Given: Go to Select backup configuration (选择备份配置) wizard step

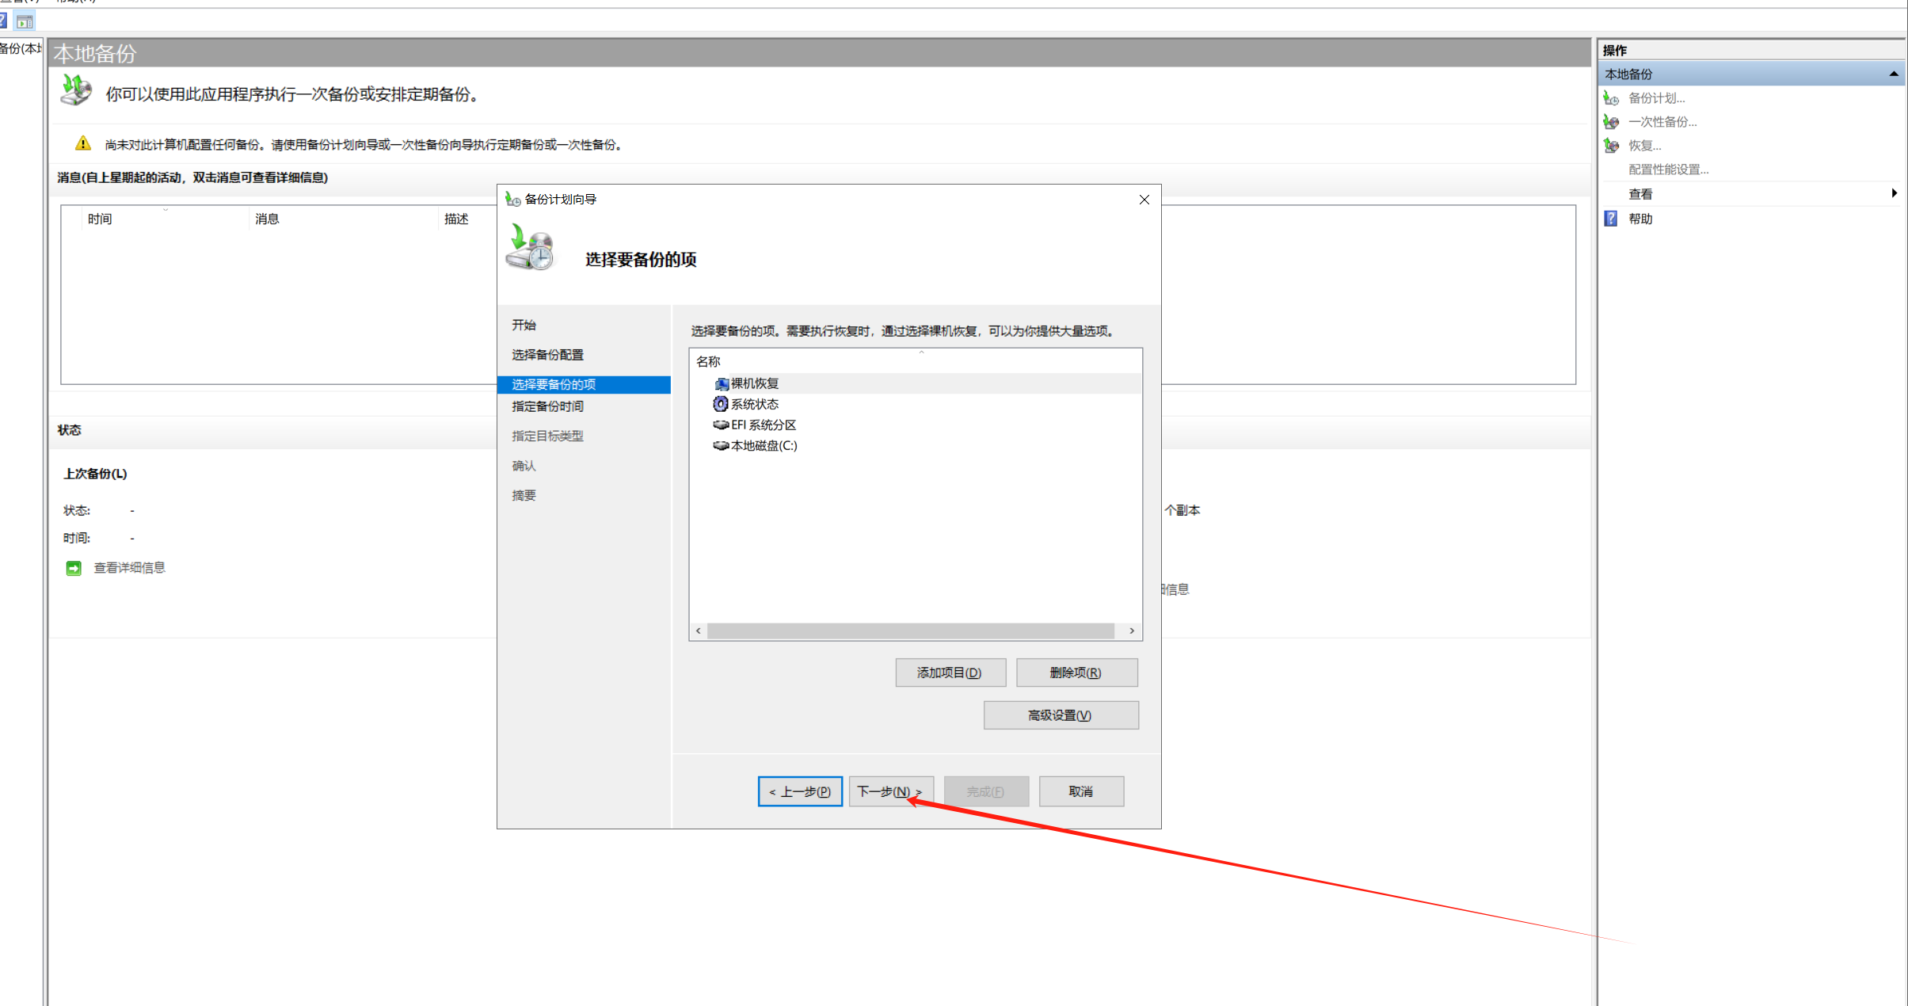Looking at the screenshot, I should (x=547, y=355).
